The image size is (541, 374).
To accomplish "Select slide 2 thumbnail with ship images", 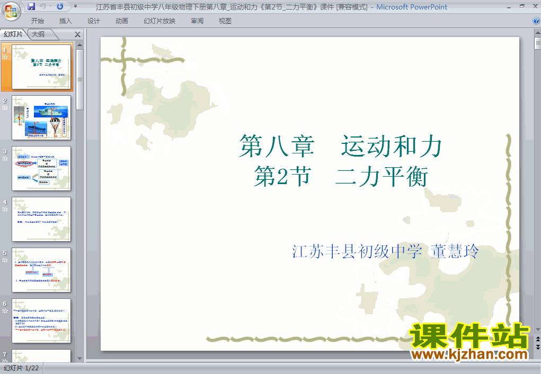I will [x=41, y=118].
